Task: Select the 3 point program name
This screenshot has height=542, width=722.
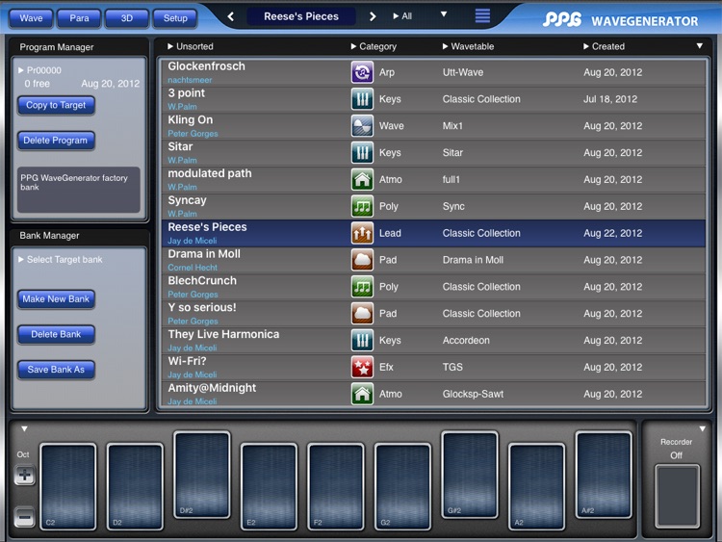Action: coord(186,93)
